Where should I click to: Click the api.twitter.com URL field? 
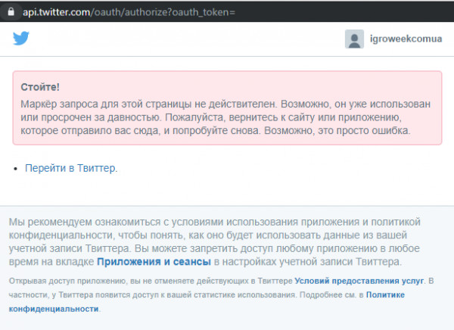(x=129, y=12)
